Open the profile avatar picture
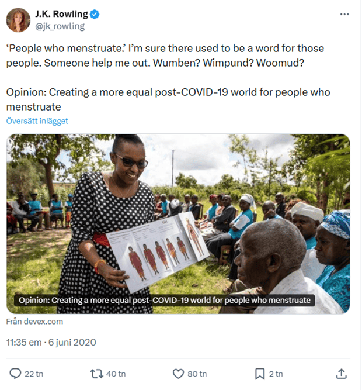The height and width of the screenshot is (390, 362). click(x=19, y=20)
